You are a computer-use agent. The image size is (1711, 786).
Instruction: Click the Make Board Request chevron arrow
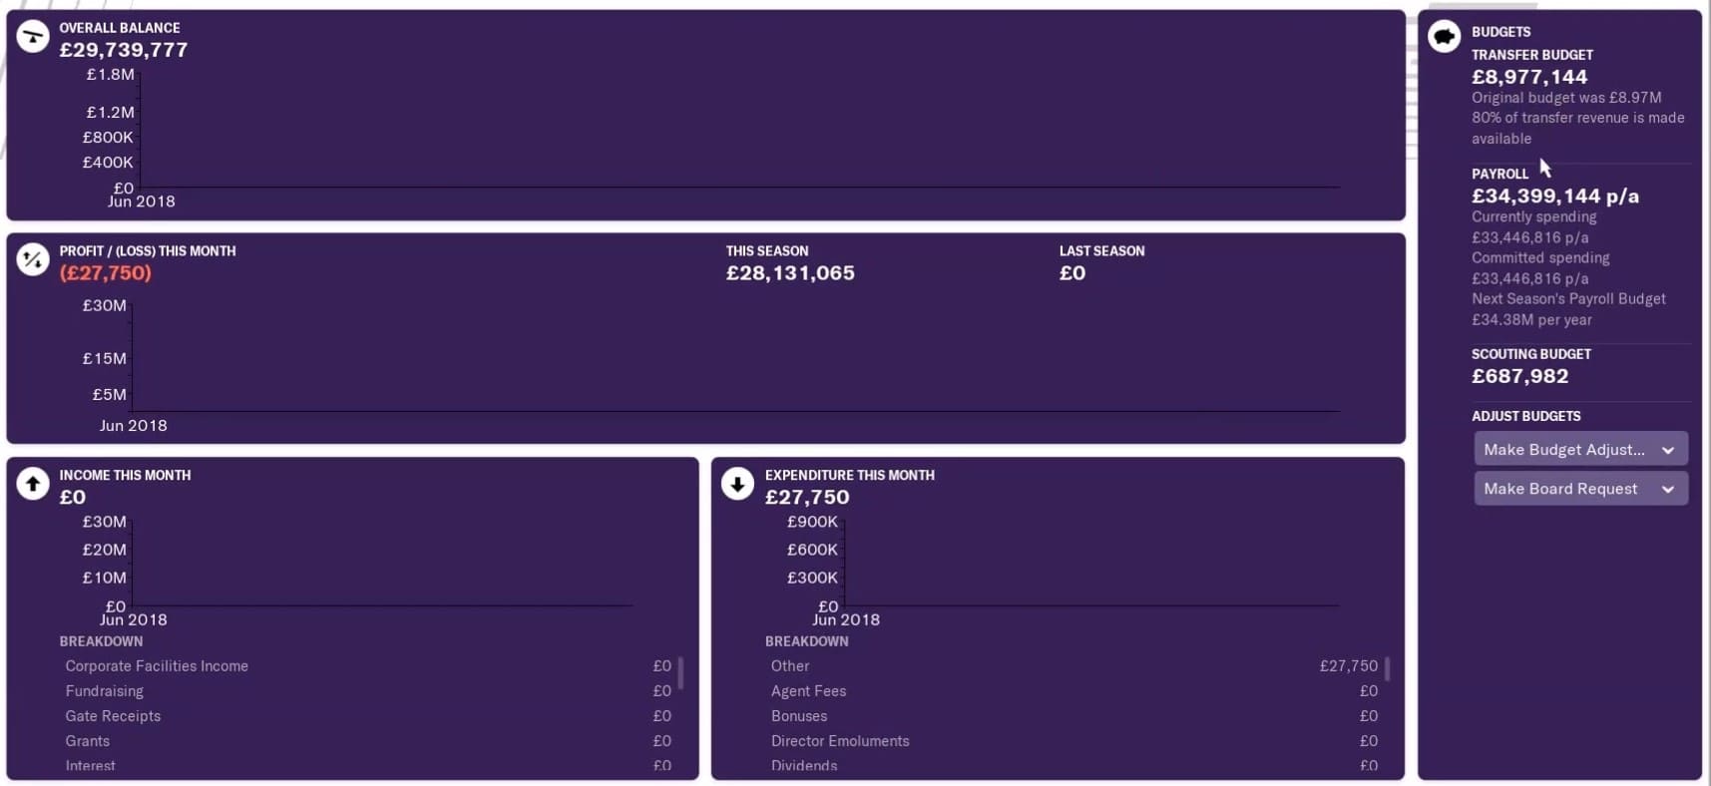tap(1667, 489)
